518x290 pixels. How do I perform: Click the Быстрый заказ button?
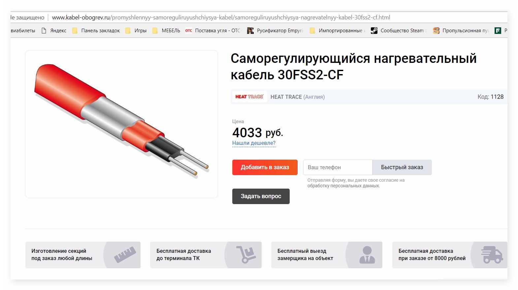pos(402,167)
